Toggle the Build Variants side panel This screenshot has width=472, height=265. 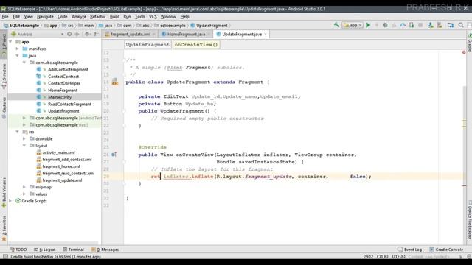4,192
